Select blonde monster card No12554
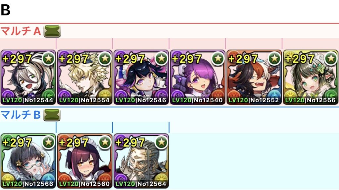 point(85,77)
